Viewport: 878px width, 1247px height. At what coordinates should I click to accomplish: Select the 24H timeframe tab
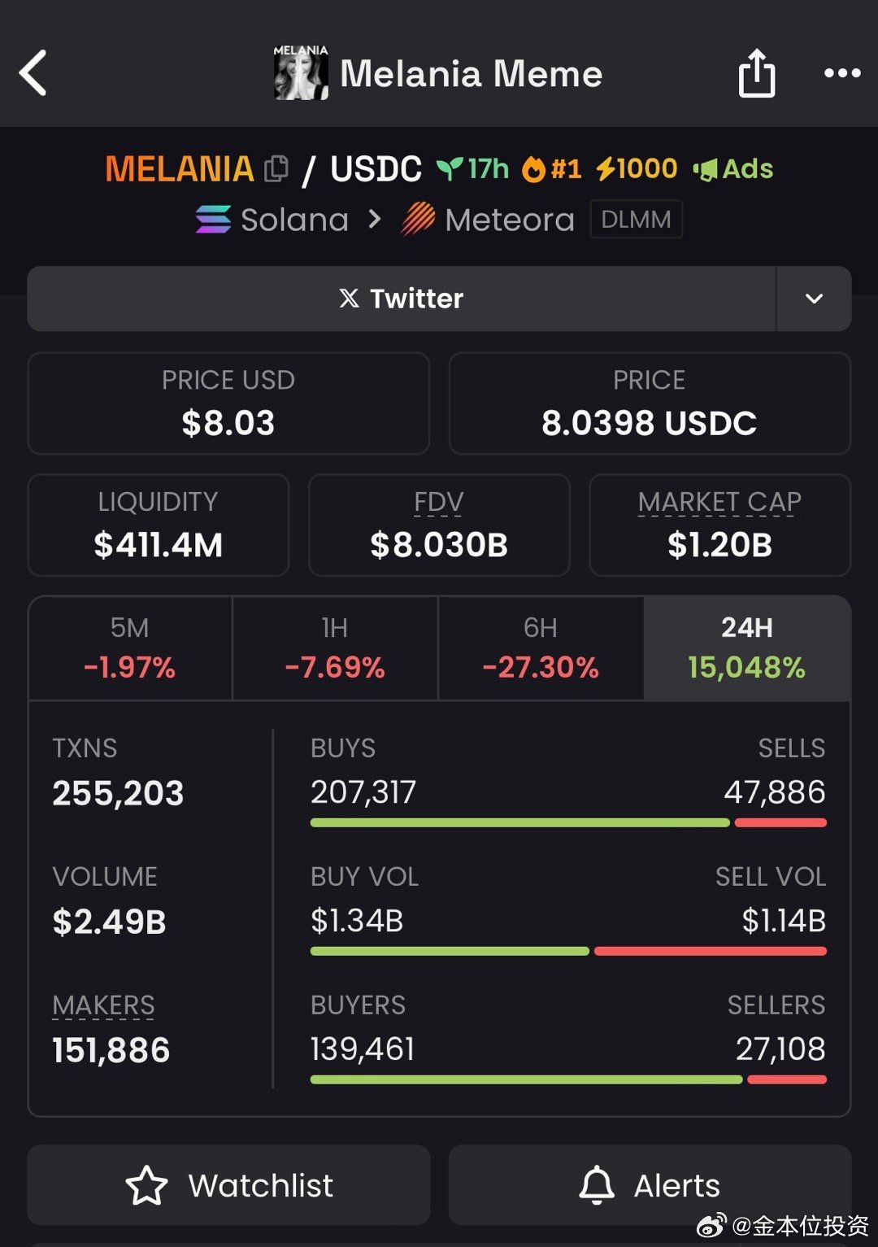click(747, 648)
